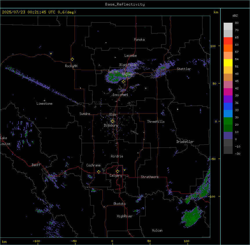The height and width of the screenshot is (245, 250).
Task: Click the Didsbury label
Action: (x=111, y=125)
